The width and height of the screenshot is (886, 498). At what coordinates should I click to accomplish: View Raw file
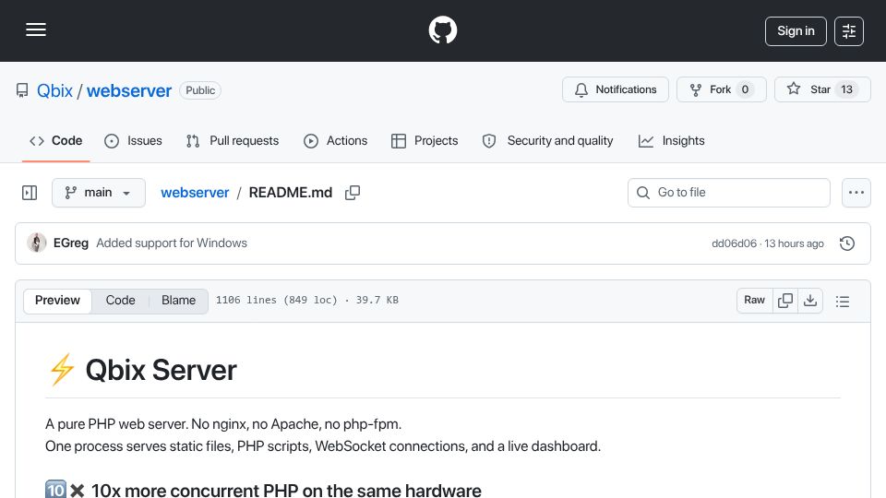point(754,301)
